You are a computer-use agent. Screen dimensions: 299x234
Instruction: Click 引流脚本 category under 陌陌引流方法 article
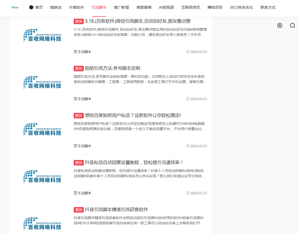85,99
